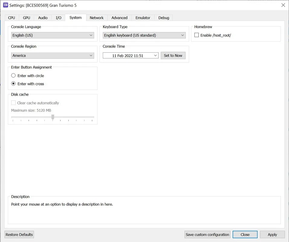This screenshot has height=242, width=289.
Task: Click the RPCS3 icon in title bar
Action: tap(6, 5)
